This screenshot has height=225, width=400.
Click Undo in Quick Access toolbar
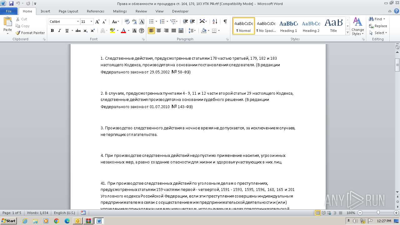(18, 4)
